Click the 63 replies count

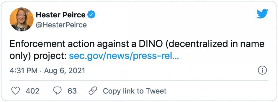point(72,91)
